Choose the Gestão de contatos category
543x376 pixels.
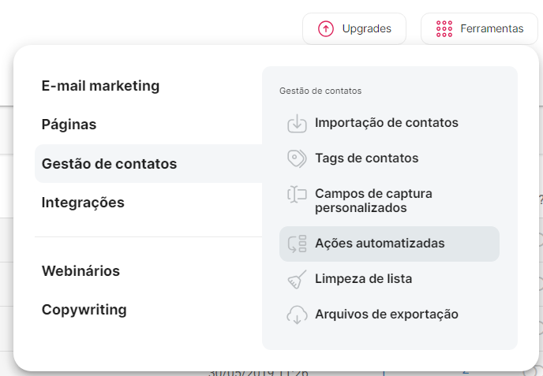[x=109, y=164]
